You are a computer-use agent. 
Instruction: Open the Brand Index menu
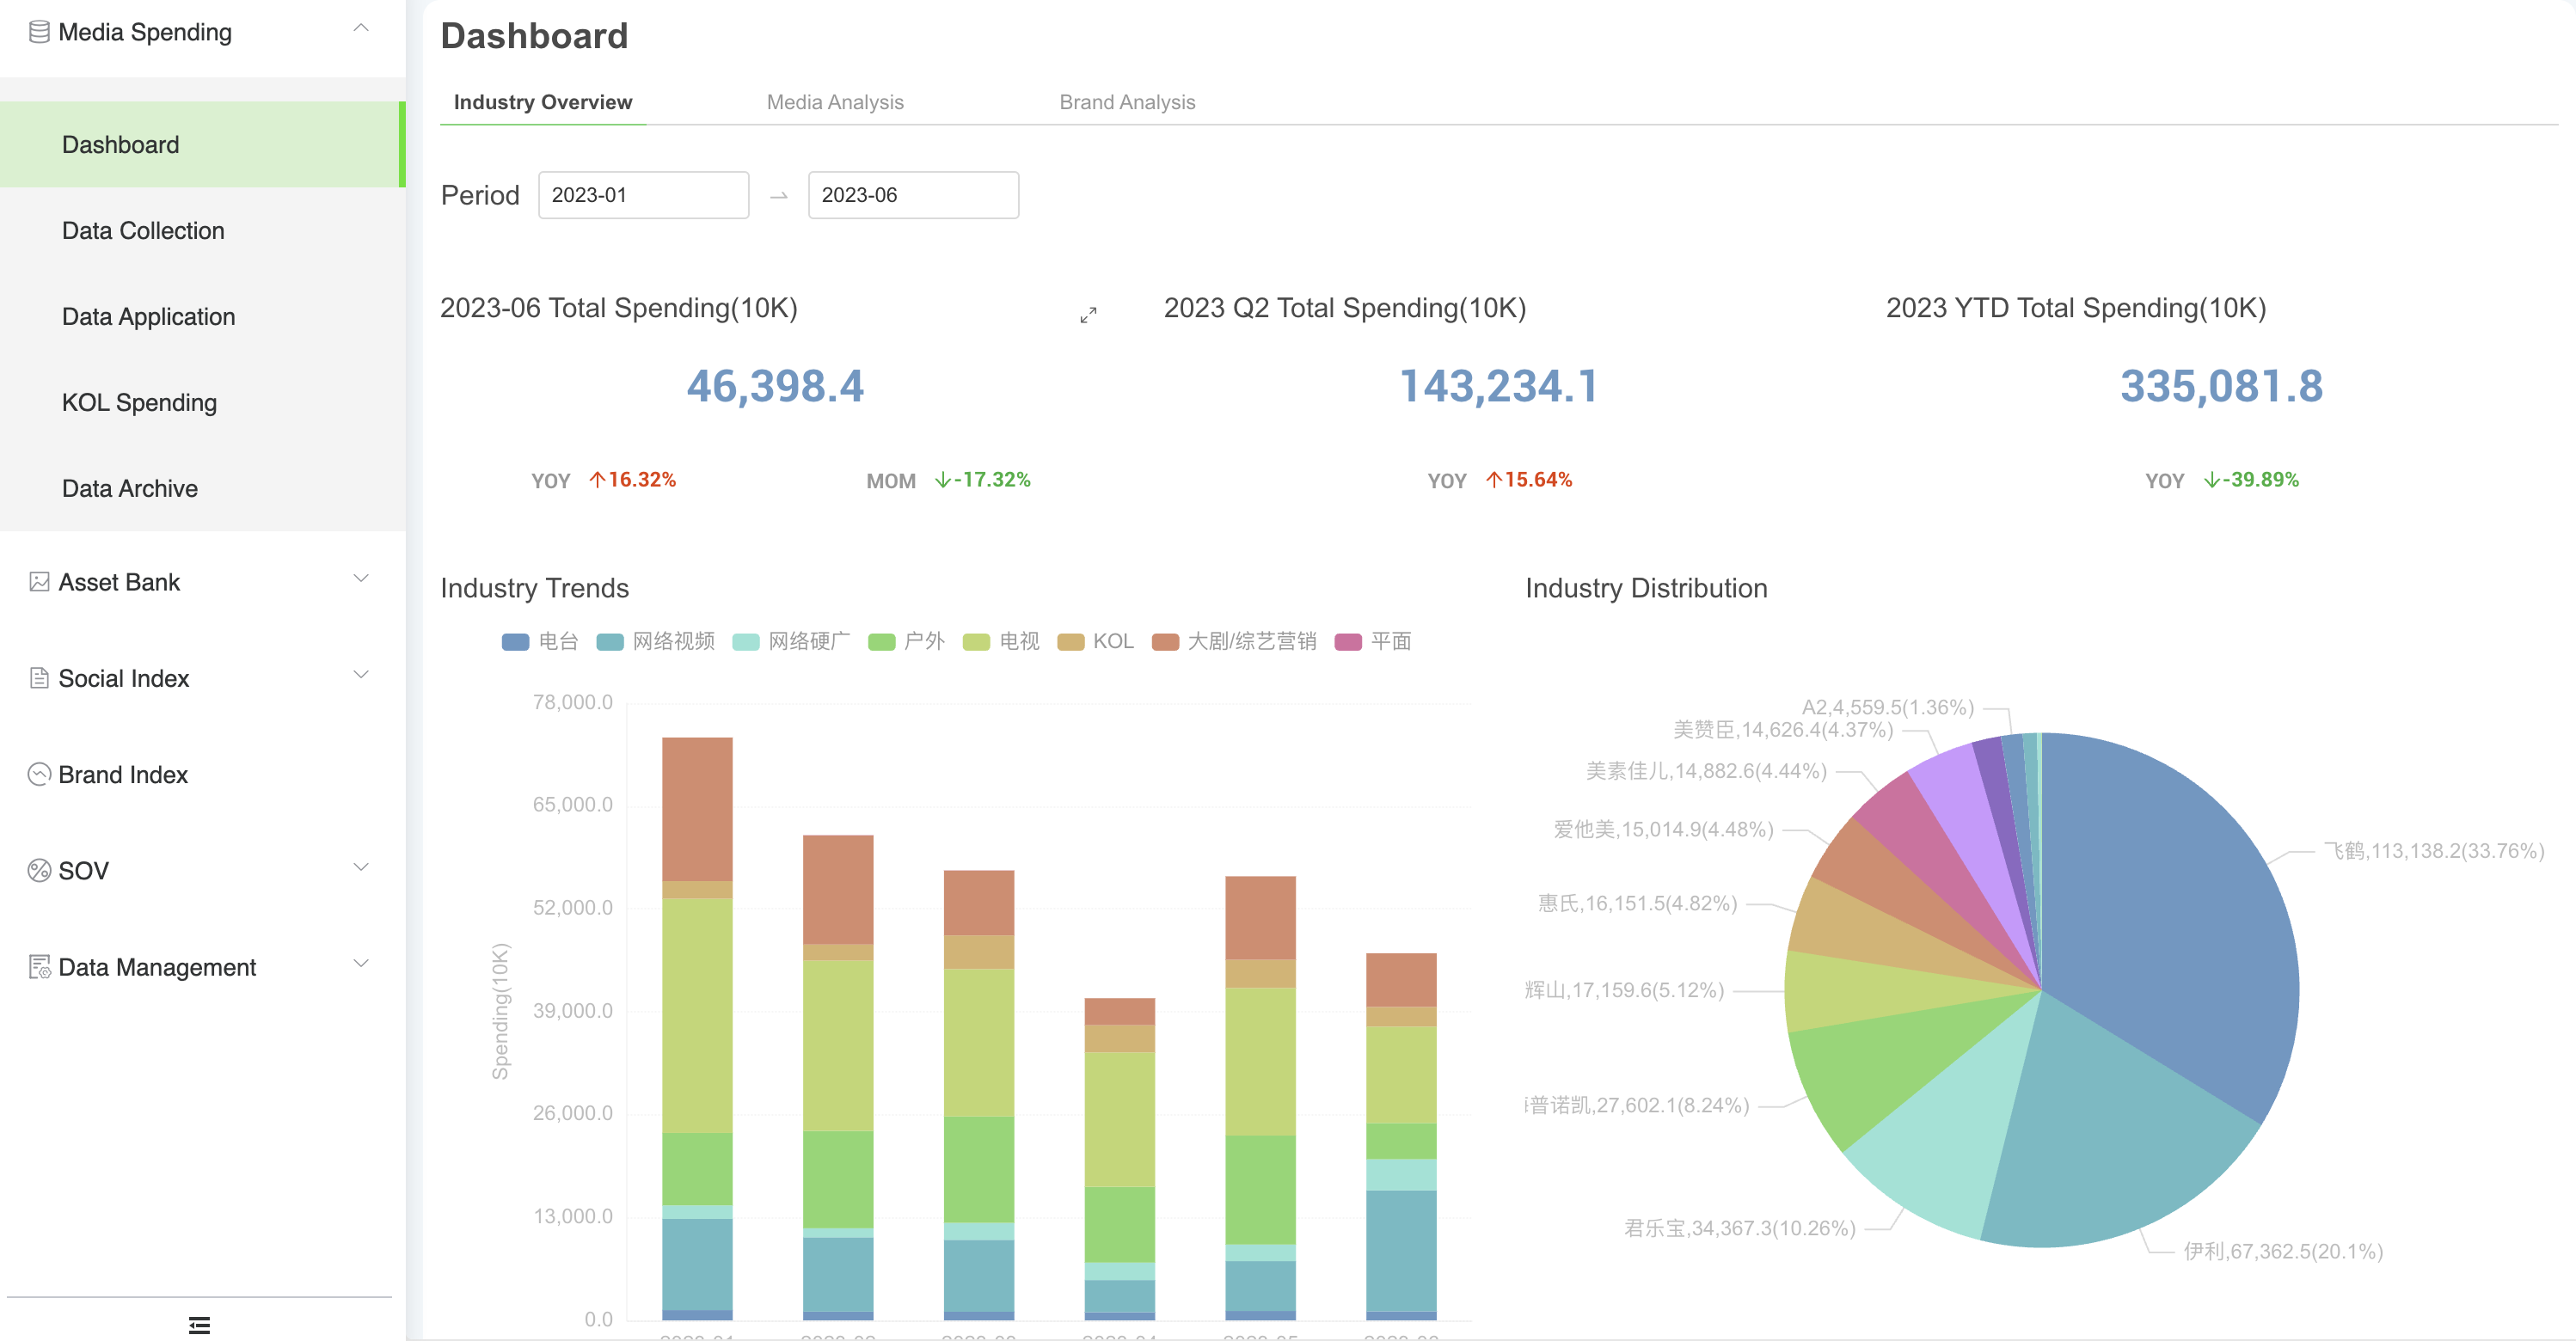(202, 774)
